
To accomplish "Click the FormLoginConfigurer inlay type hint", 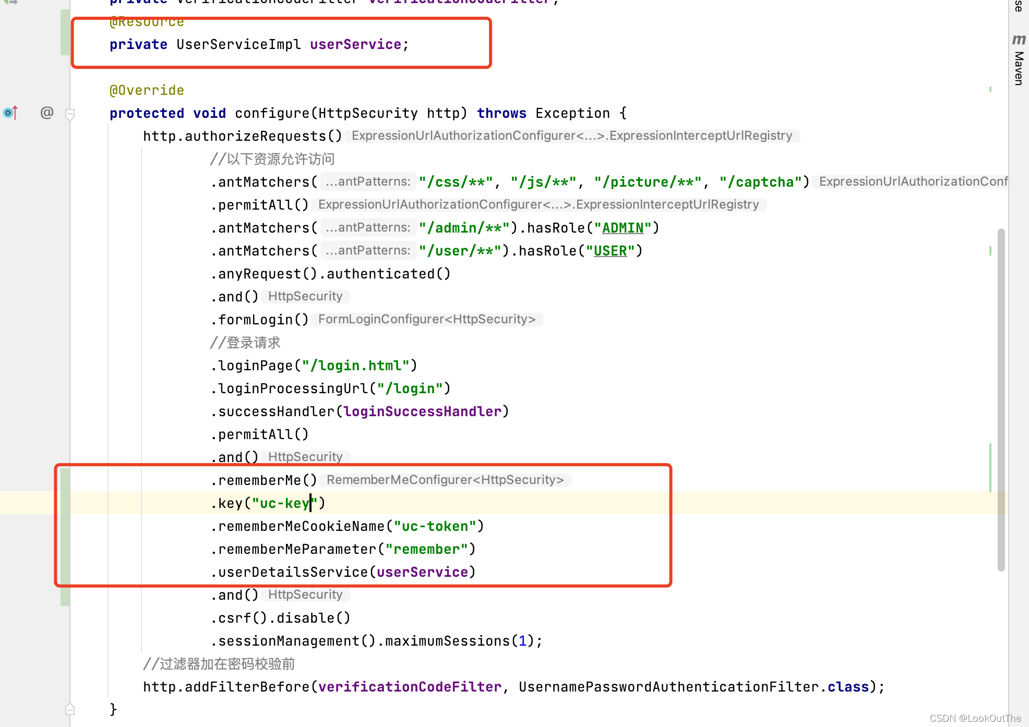I will tap(426, 319).
